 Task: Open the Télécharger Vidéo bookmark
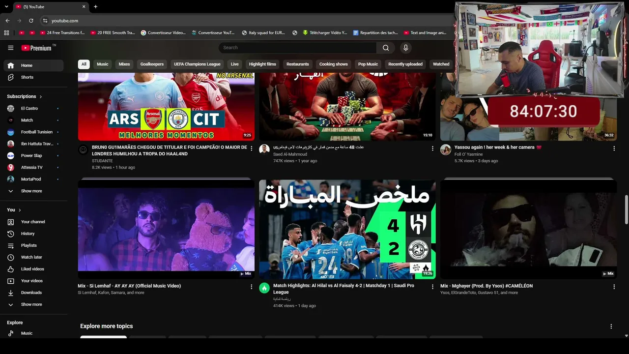coord(325,33)
